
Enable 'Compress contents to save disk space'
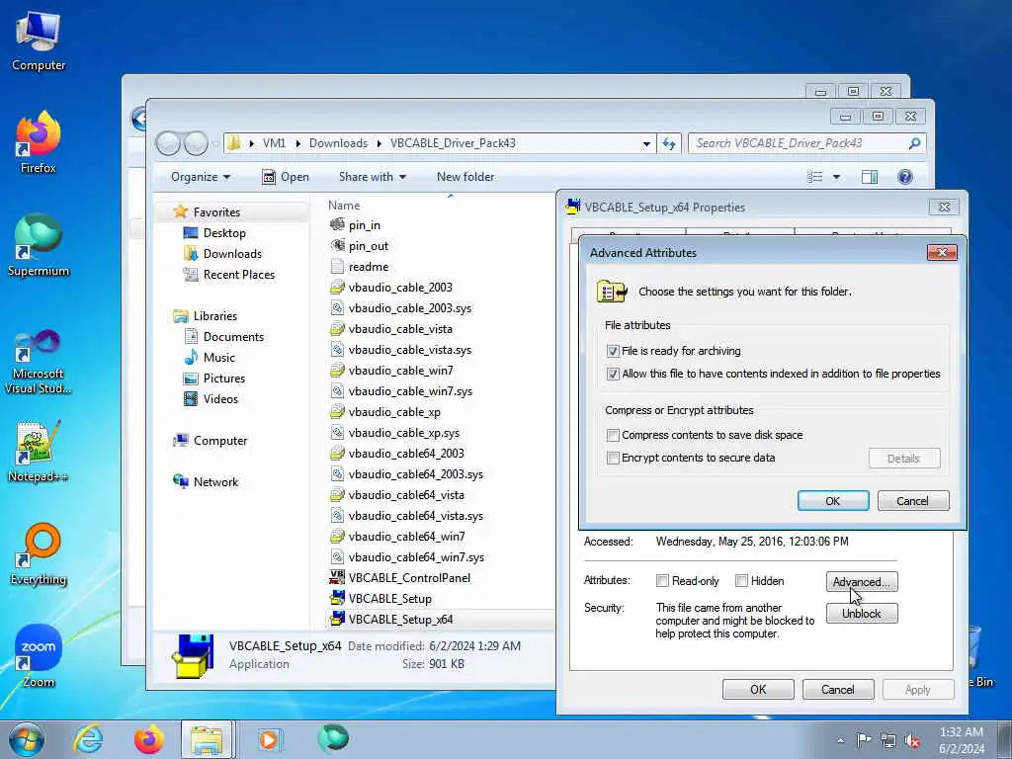pyautogui.click(x=613, y=435)
